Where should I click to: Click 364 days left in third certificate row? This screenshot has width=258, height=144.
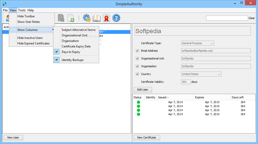(x=243, y=110)
